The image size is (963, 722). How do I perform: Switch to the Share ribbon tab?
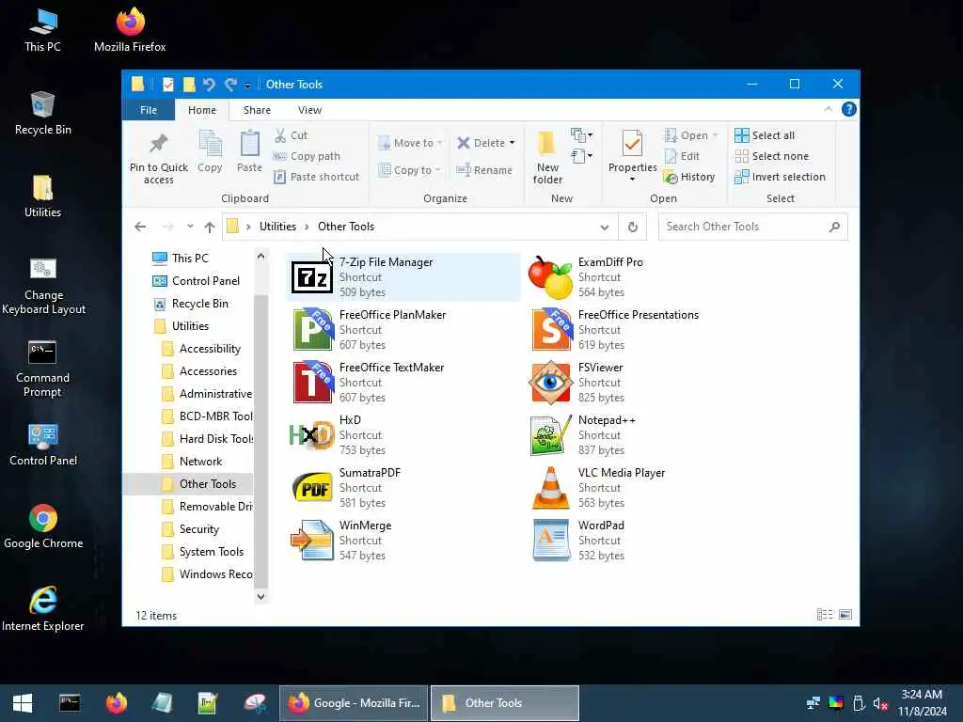tap(257, 110)
